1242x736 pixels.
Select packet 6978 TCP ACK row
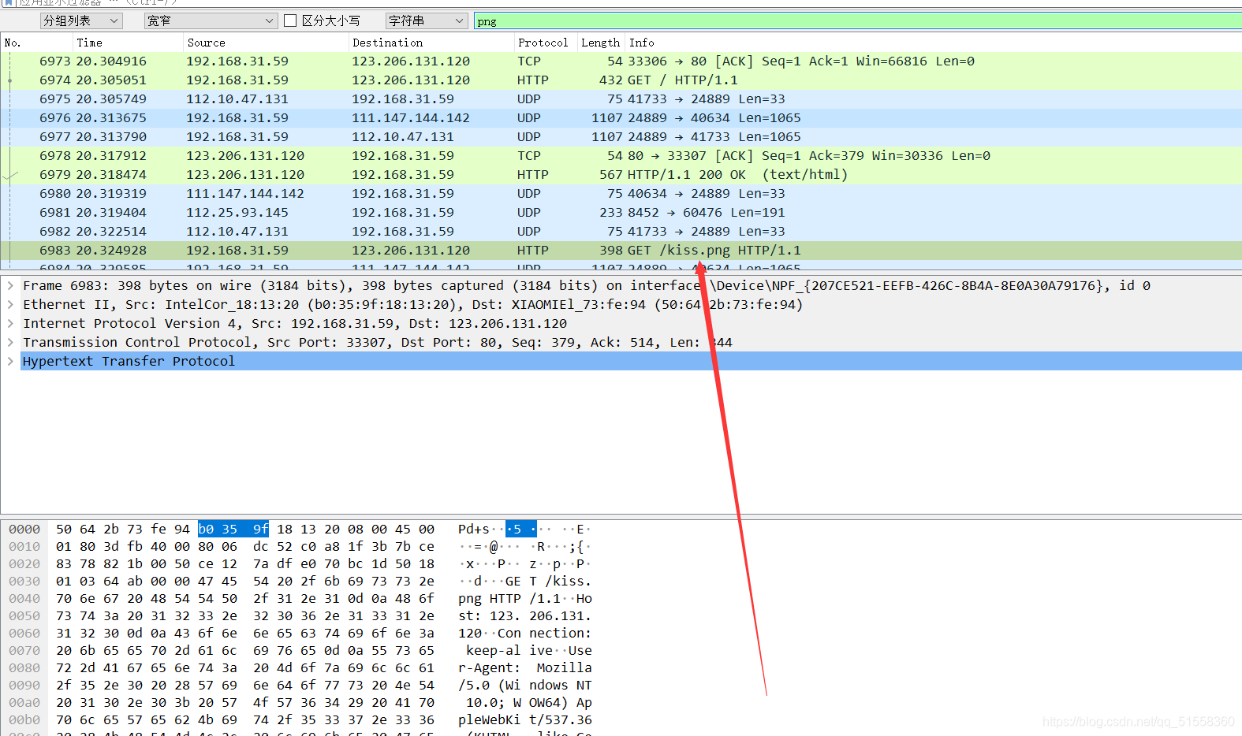621,156
